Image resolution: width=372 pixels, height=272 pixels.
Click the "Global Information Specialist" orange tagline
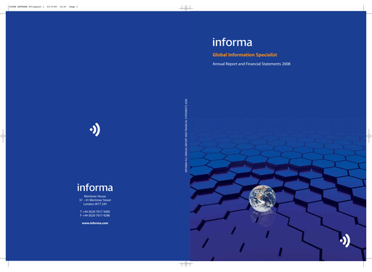click(245, 55)
